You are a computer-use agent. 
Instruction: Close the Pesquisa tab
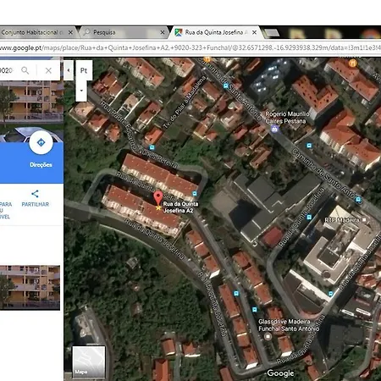coord(163,32)
